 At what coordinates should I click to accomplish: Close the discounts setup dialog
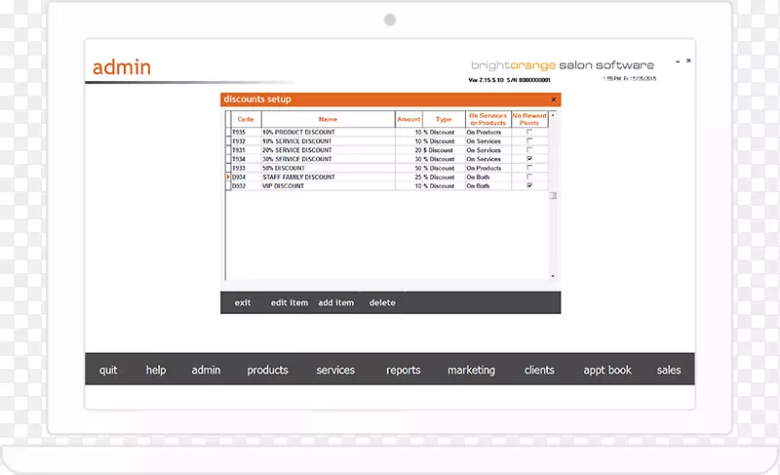(x=553, y=99)
